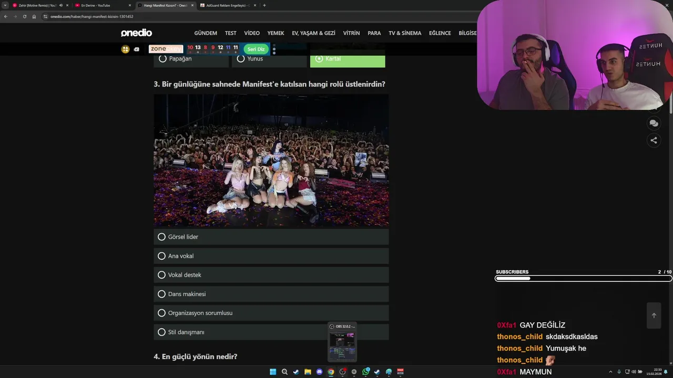This screenshot has width=673, height=378.
Task: Close the 'En Derine - YouTube' tab
Action: [x=129, y=5]
